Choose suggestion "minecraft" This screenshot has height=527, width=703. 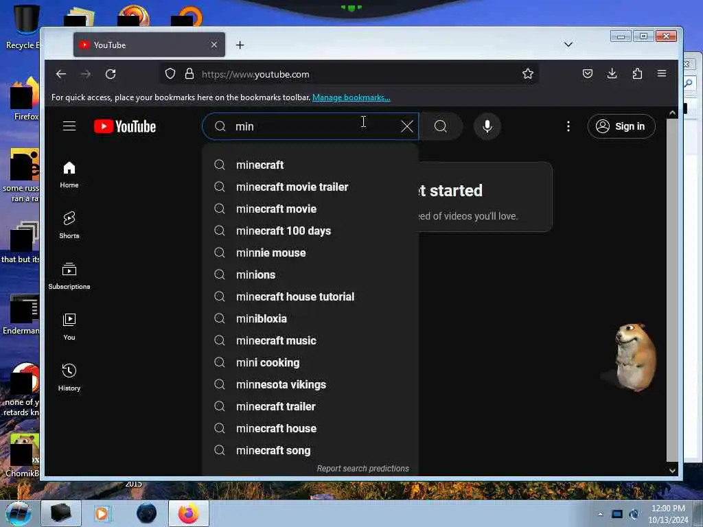[310, 165]
